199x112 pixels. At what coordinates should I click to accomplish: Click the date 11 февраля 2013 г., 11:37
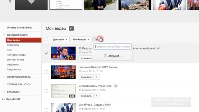(x=92, y=109)
